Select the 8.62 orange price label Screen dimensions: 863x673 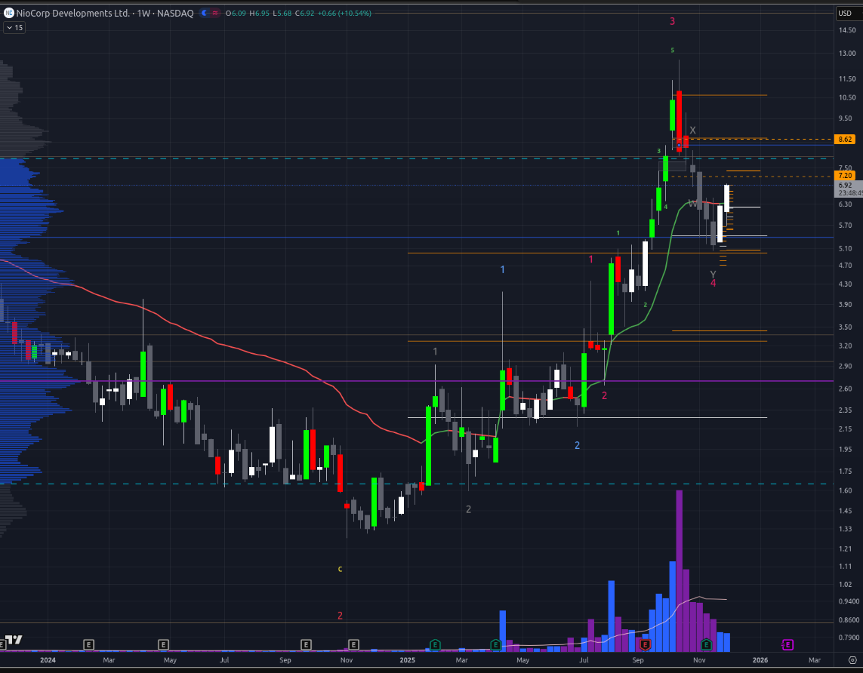(x=845, y=140)
